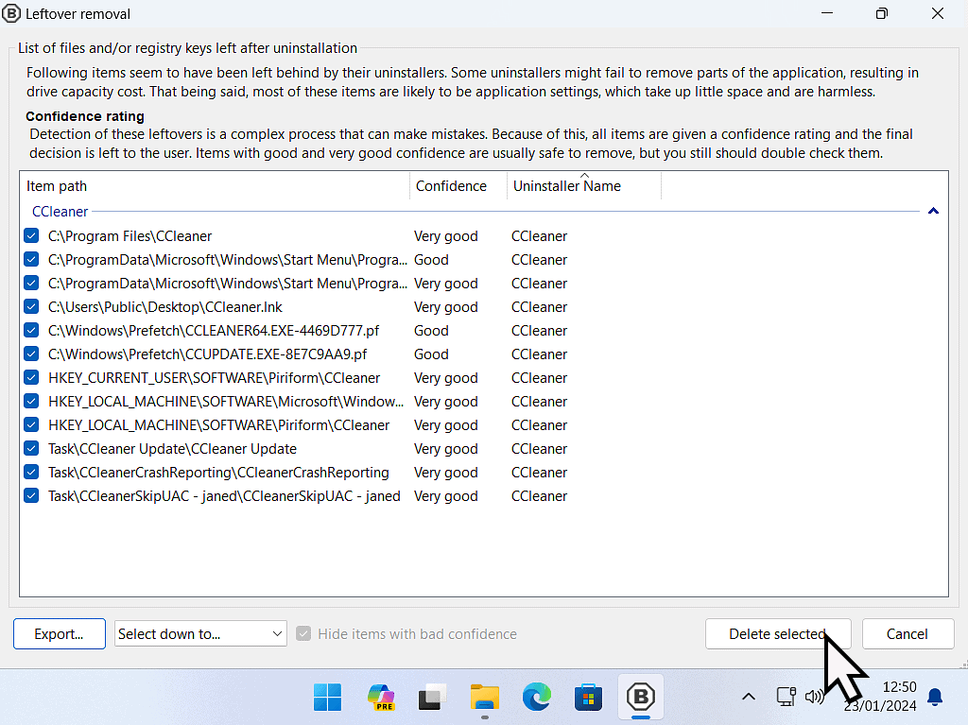968x725 pixels.
Task: Open Microsoft Store from the taskbar
Action: tap(589, 698)
